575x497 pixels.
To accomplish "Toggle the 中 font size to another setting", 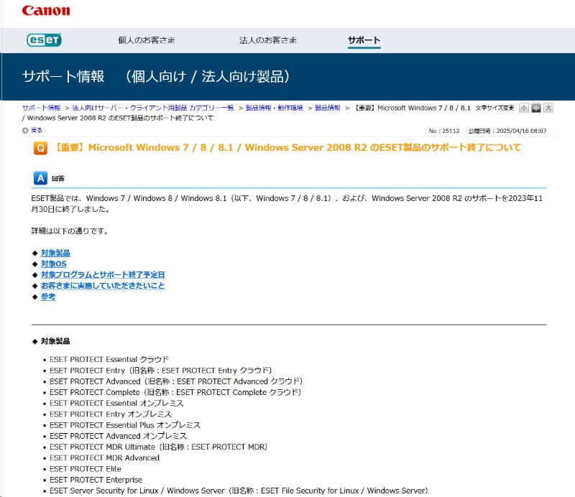I will click(x=537, y=106).
